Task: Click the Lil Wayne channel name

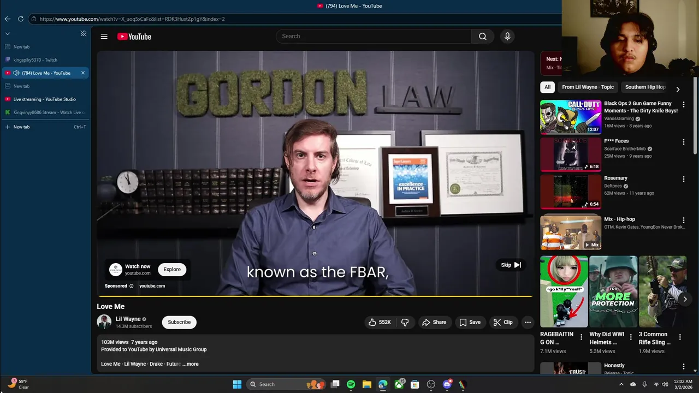Action: coord(128,319)
